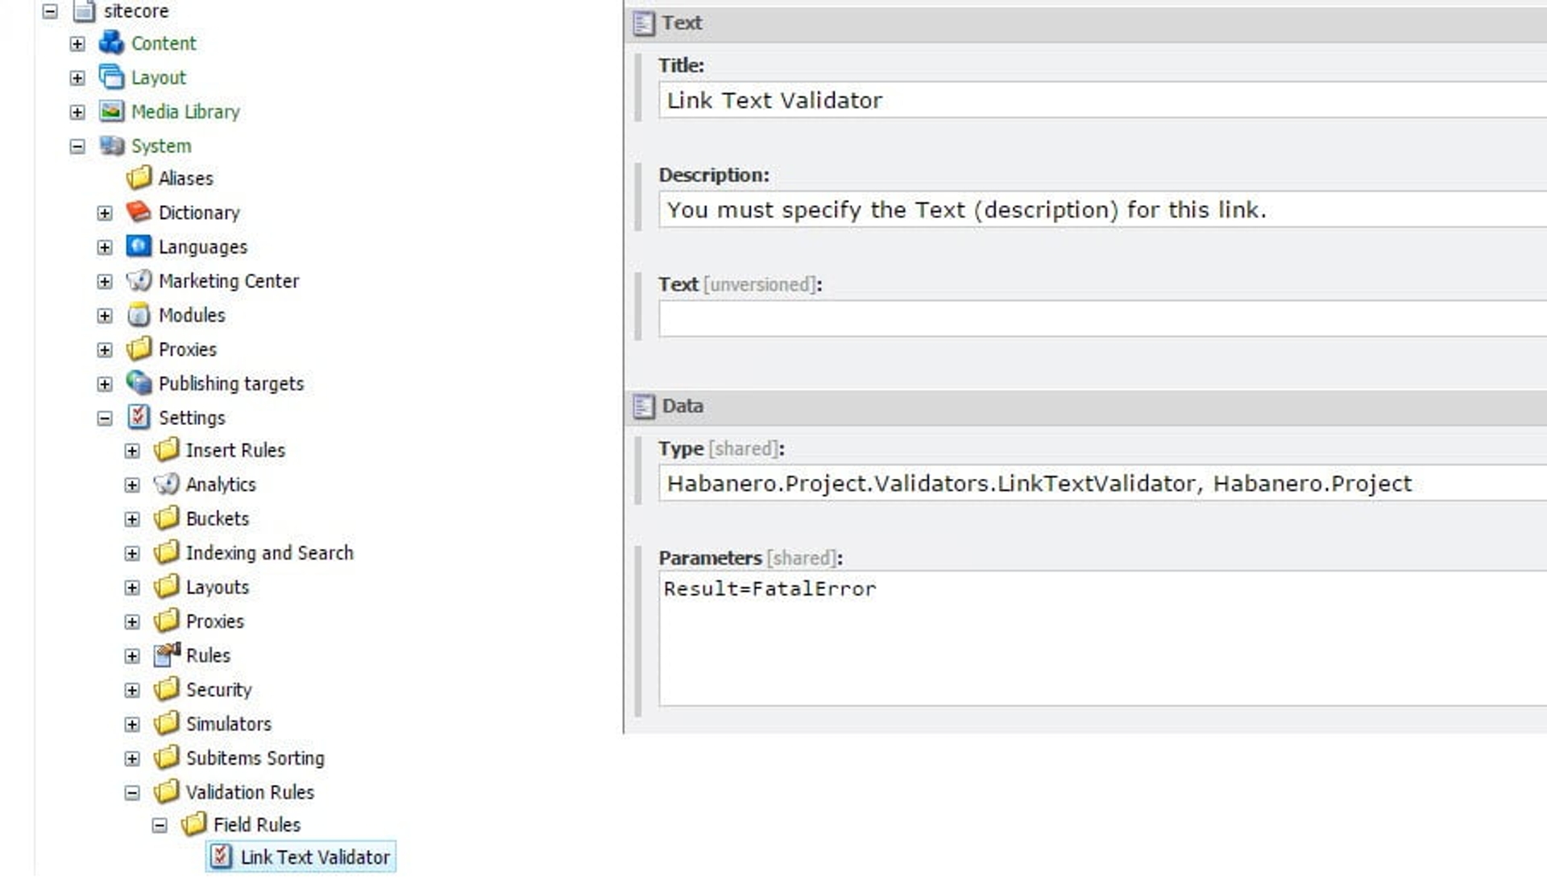The image size is (1547, 879).
Task: Click the Publishing targets globe icon
Action: (139, 383)
